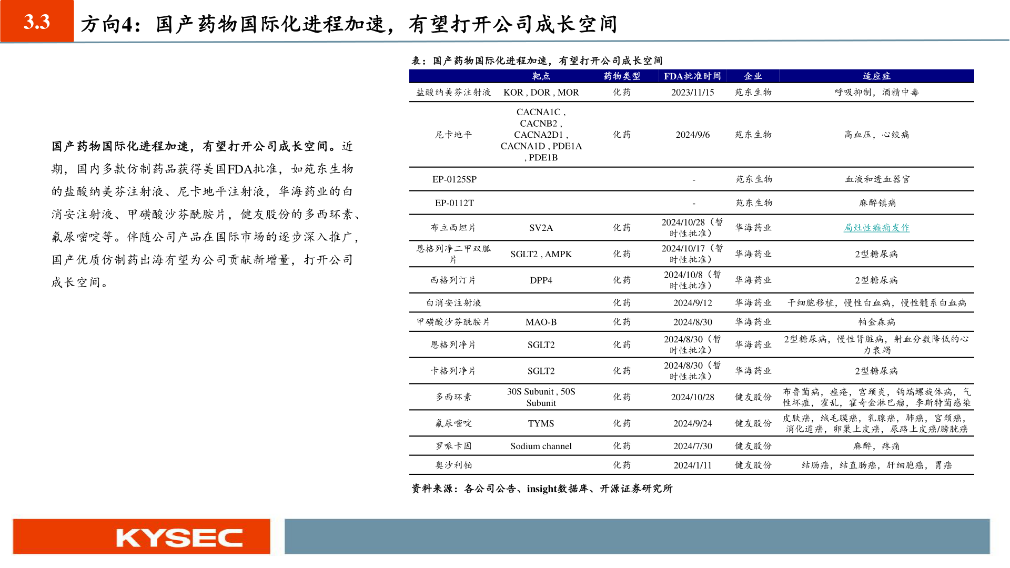Click the 奥沙利铂 drug name cell

453,465
